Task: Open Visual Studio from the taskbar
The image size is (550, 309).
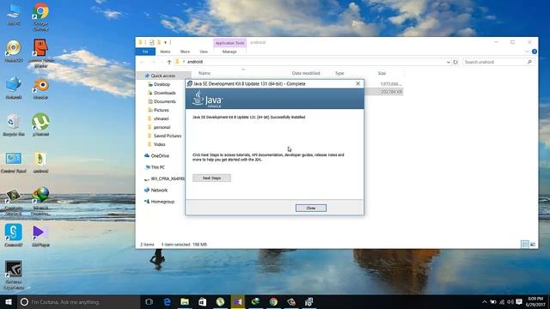Action: (x=238, y=301)
